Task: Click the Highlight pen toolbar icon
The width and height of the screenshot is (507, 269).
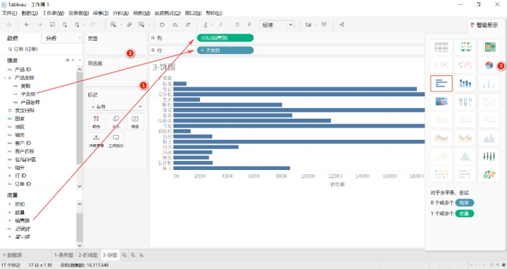Action: [x=206, y=25]
